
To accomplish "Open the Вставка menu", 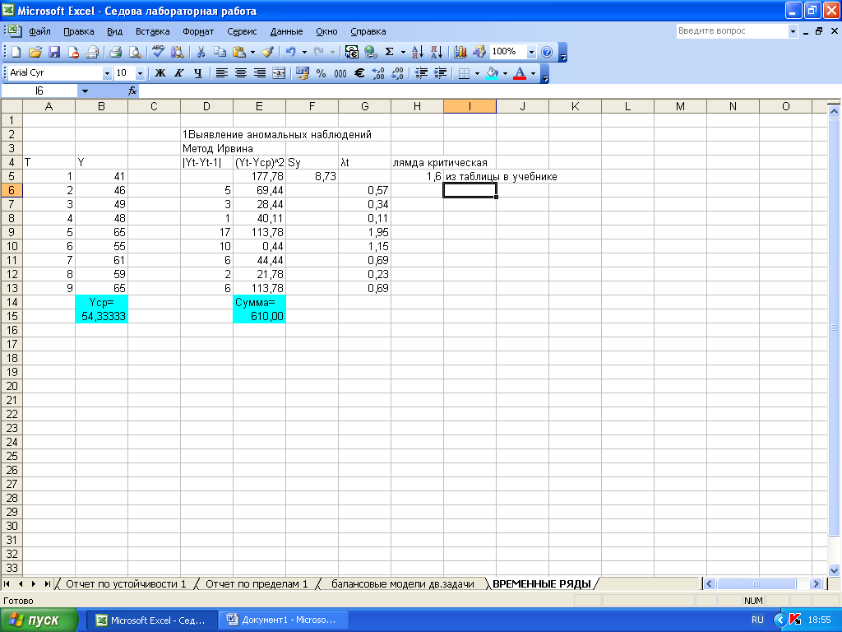I will coord(152,31).
